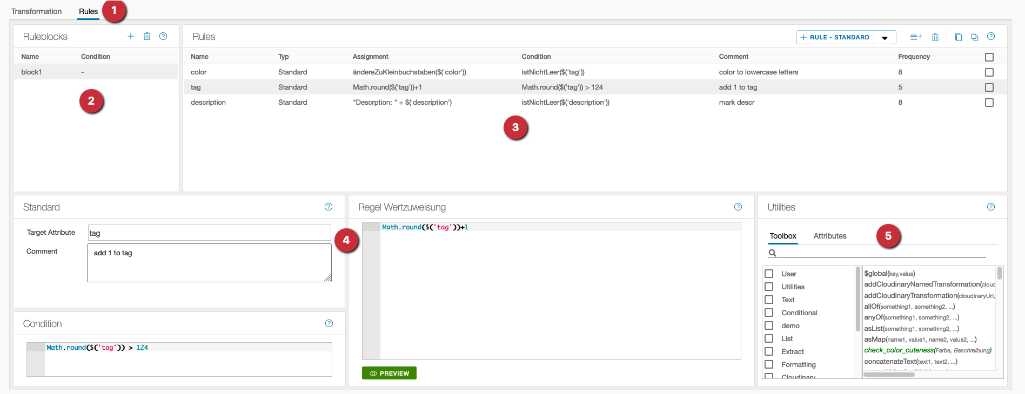The image size is (1025, 394).
Task: Select all rules via header checkbox
Action: pos(989,57)
